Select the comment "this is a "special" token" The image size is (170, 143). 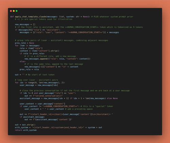coord(97,106)
